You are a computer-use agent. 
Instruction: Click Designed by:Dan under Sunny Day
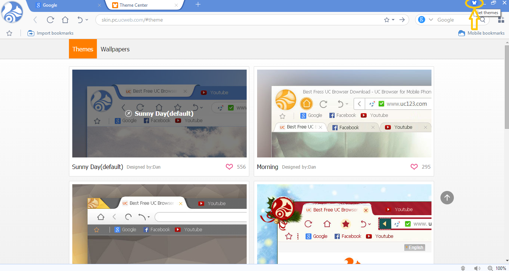tap(143, 167)
